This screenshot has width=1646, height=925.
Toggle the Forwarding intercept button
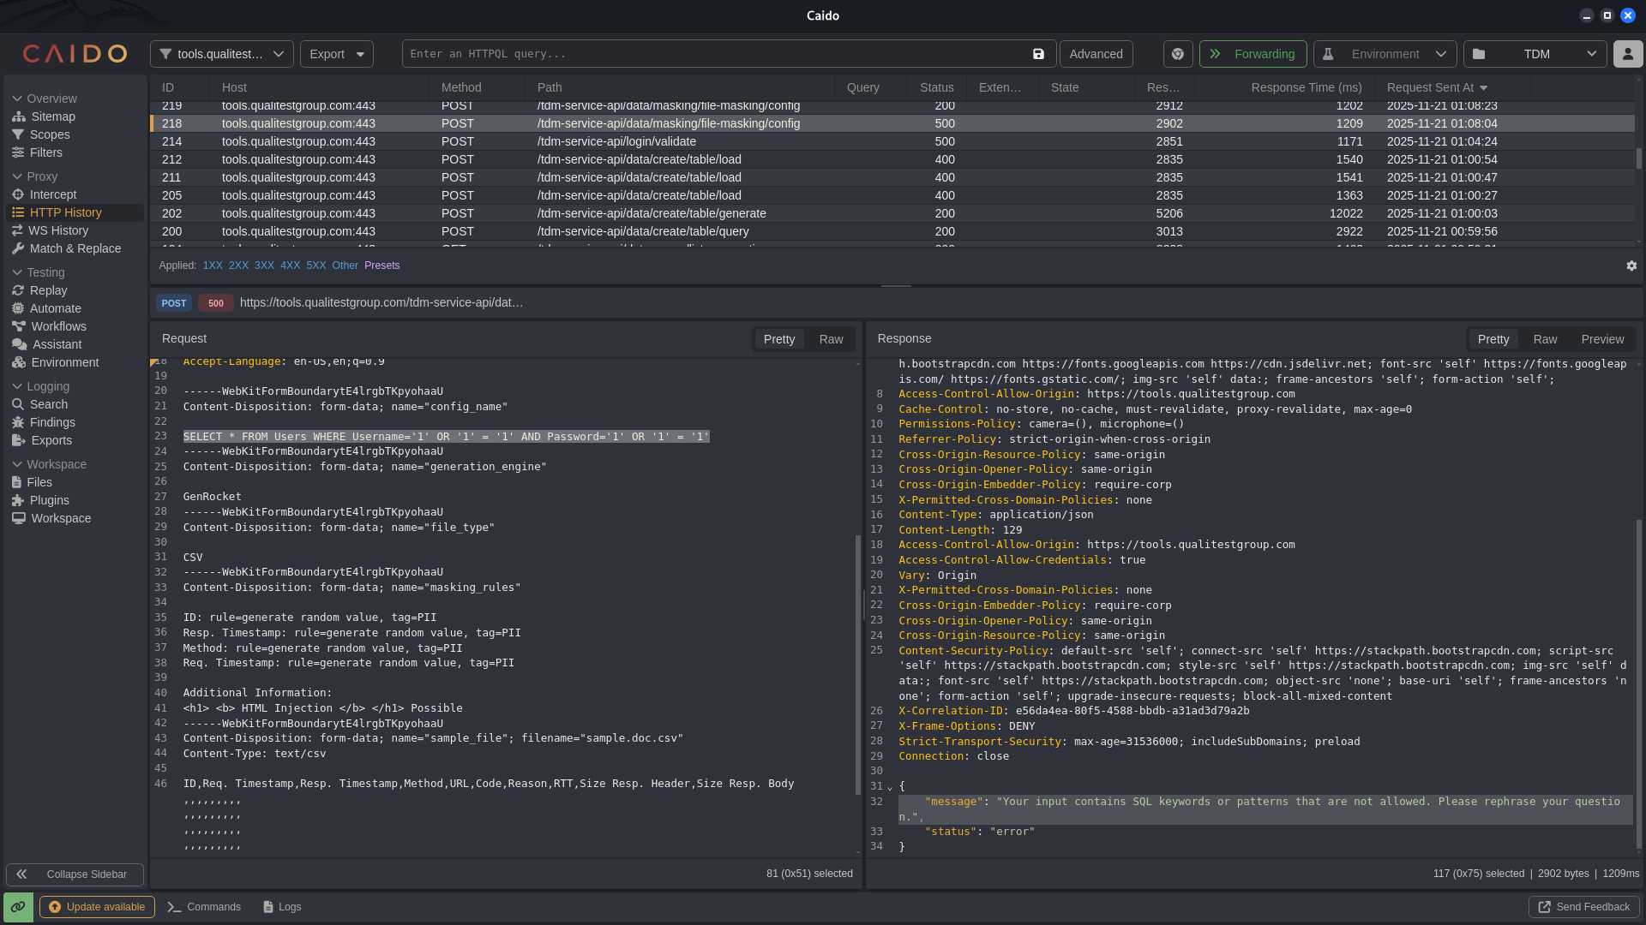click(1253, 54)
